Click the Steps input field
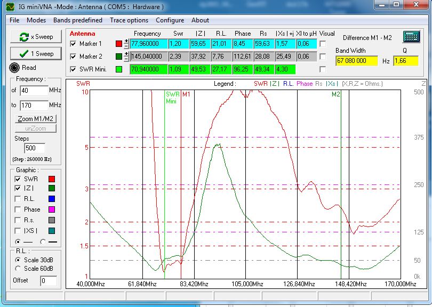This screenshot has height=307, width=432. (35, 148)
